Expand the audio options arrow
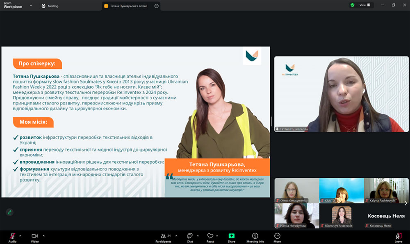This screenshot has width=410, height=244. 20,235
